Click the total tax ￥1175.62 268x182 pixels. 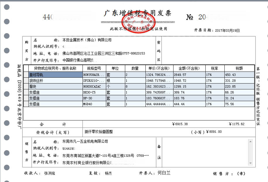[237, 124]
